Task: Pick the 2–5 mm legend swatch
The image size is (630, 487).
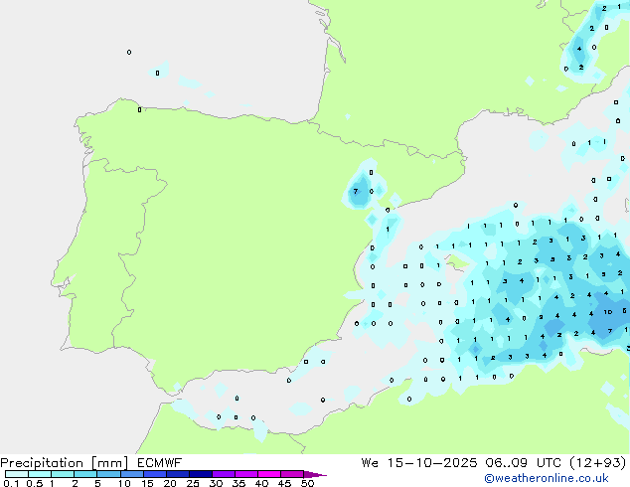Action: 85,474
